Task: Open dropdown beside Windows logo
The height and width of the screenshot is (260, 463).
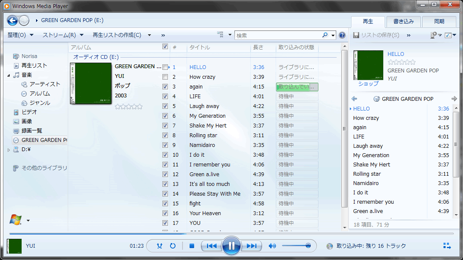Action: 28,221
